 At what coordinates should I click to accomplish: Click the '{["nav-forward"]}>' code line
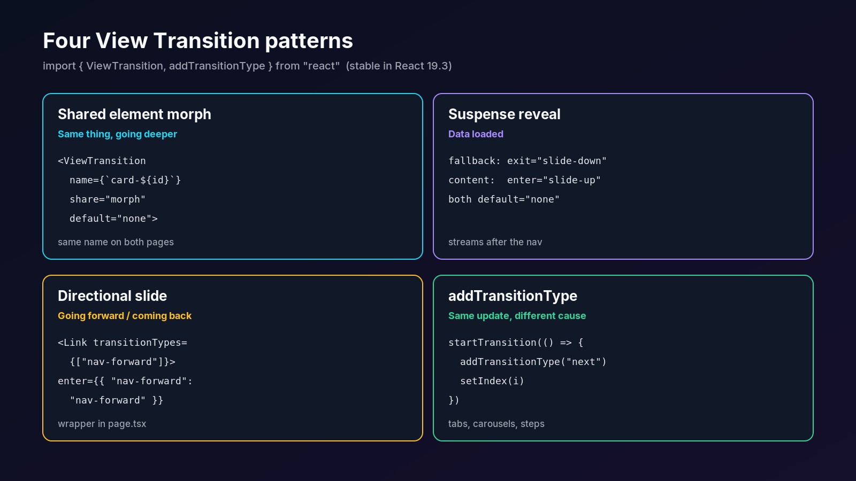(x=123, y=362)
